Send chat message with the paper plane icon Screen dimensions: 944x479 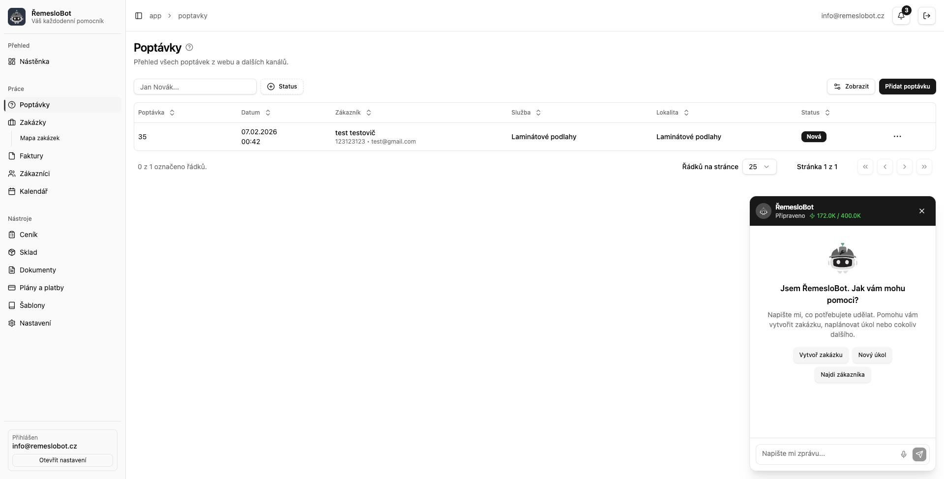(920, 454)
